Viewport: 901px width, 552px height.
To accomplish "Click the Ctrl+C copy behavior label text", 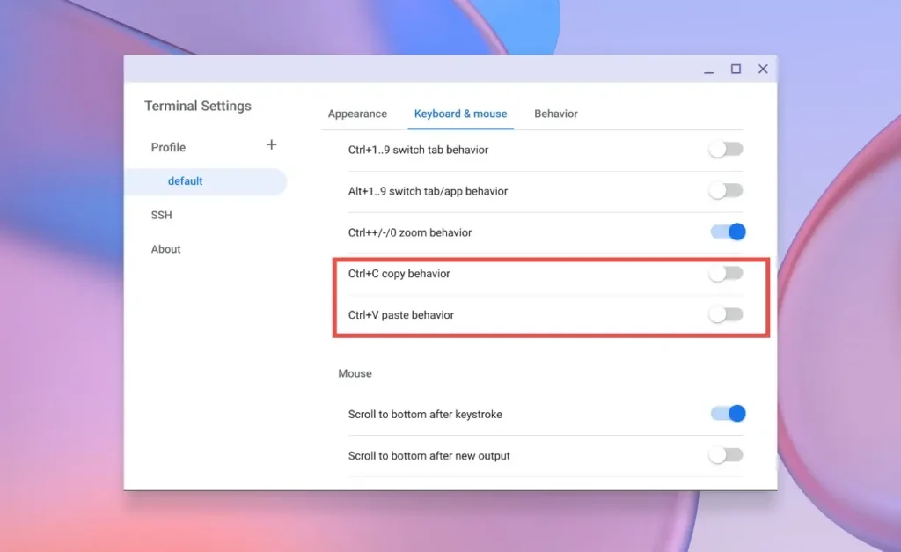I will point(399,274).
